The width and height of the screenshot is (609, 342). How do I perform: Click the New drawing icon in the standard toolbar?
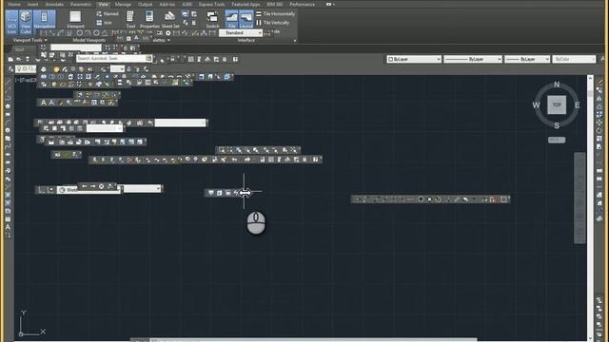[x=10, y=59]
